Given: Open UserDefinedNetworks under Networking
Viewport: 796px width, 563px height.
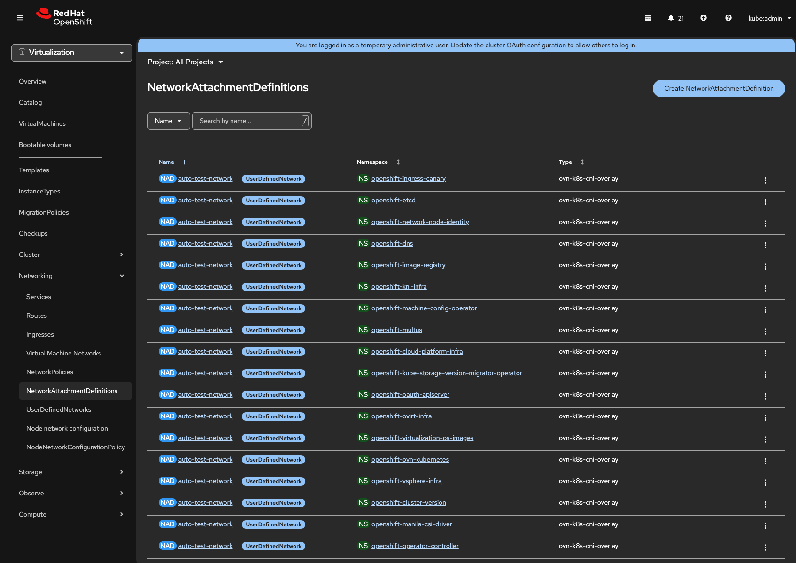Looking at the screenshot, I should (59, 409).
